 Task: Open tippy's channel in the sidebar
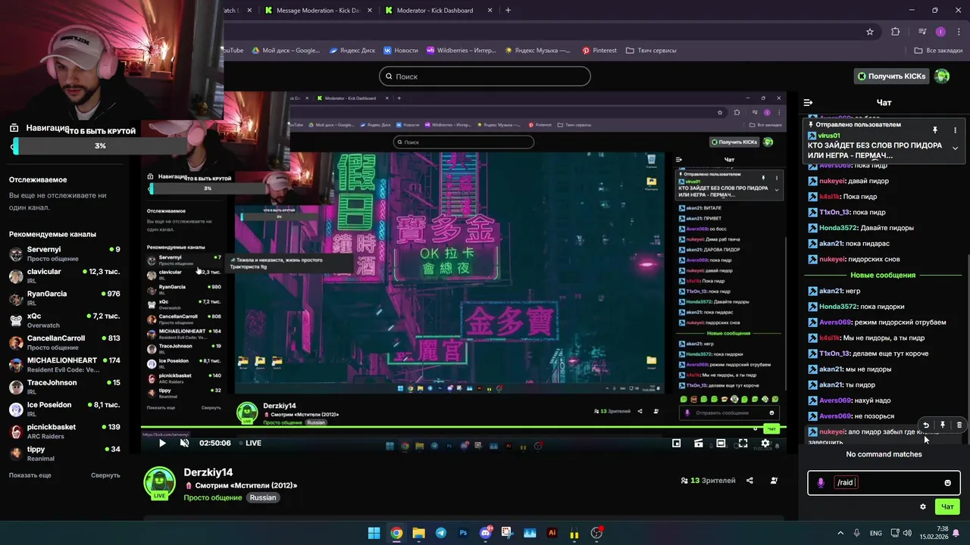pyautogui.click(x=64, y=453)
